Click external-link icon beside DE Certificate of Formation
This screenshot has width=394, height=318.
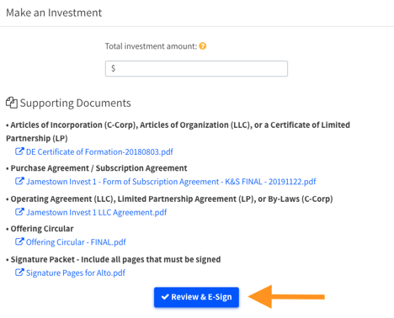coord(19,151)
